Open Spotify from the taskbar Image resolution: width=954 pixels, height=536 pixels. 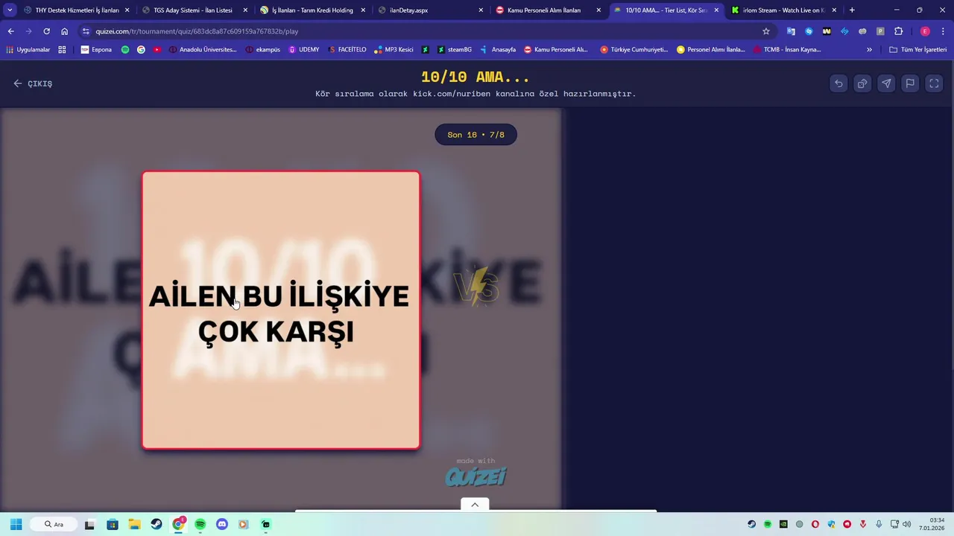point(200,524)
